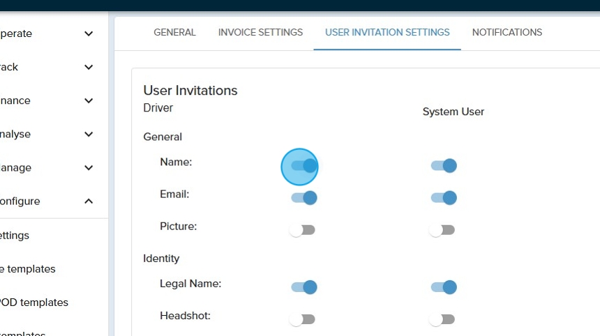Enable System User Picture toggle

pyautogui.click(x=442, y=230)
